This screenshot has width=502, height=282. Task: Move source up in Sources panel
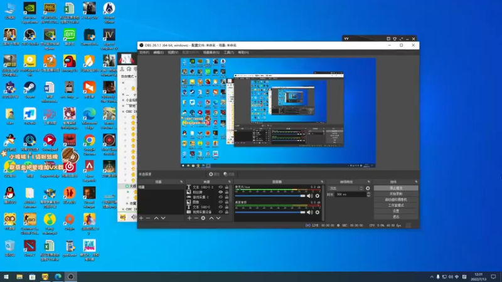tap(211, 218)
